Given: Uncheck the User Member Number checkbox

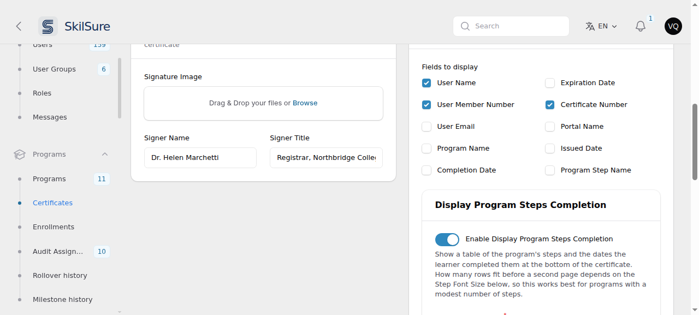Looking at the screenshot, I should point(426,105).
